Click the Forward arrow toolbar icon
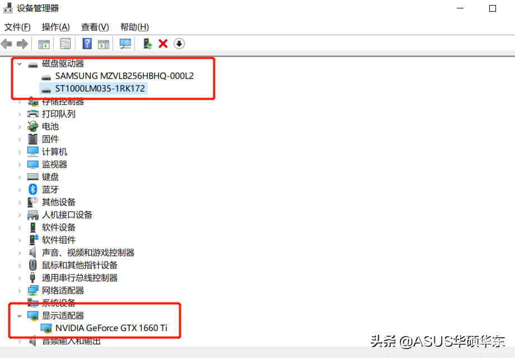This screenshot has width=515, height=358. [22, 44]
